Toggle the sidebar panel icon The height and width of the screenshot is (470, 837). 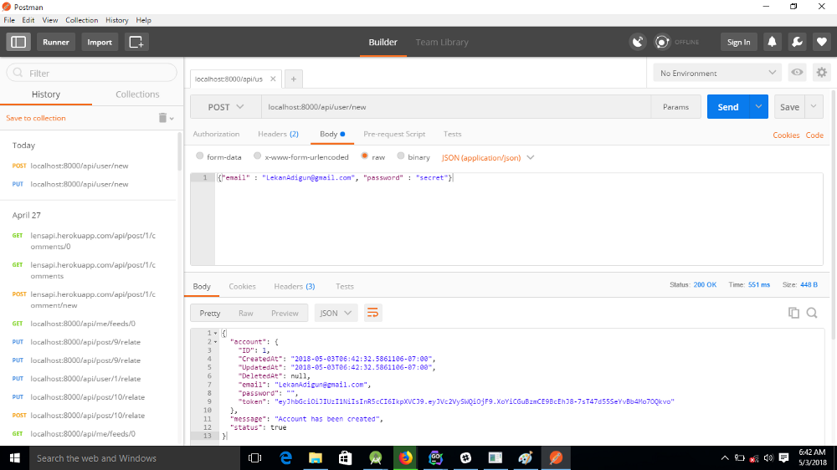point(18,42)
